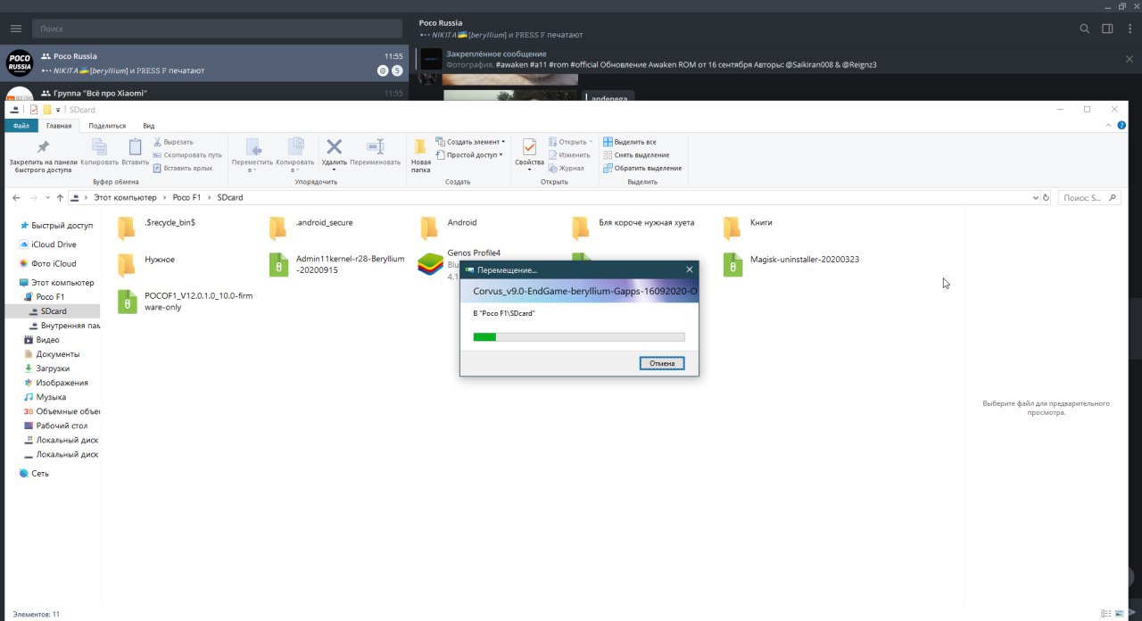The image size is (1142, 621).
Task: Click Вырезать scissors in ribbon
Action: (173, 142)
